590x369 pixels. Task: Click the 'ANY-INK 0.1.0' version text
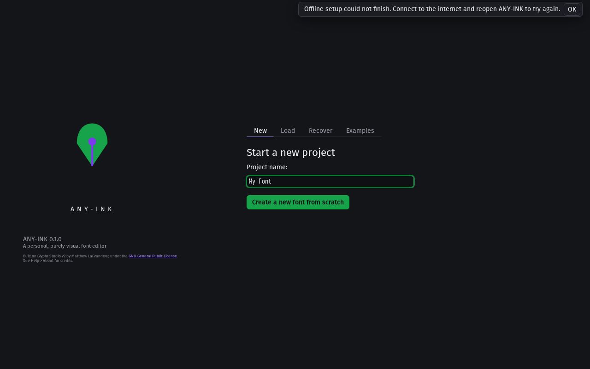pyautogui.click(x=42, y=239)
